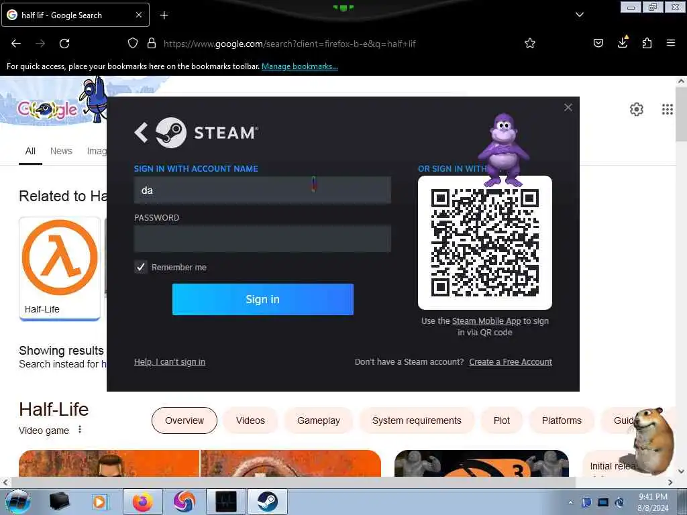The width and height of the screenshot is (687, 515).
Task: Click the account name input field
Action: [x=262, y=190]
